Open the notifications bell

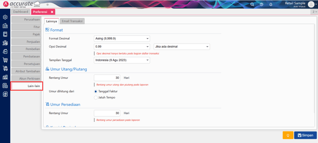[271, 4]
